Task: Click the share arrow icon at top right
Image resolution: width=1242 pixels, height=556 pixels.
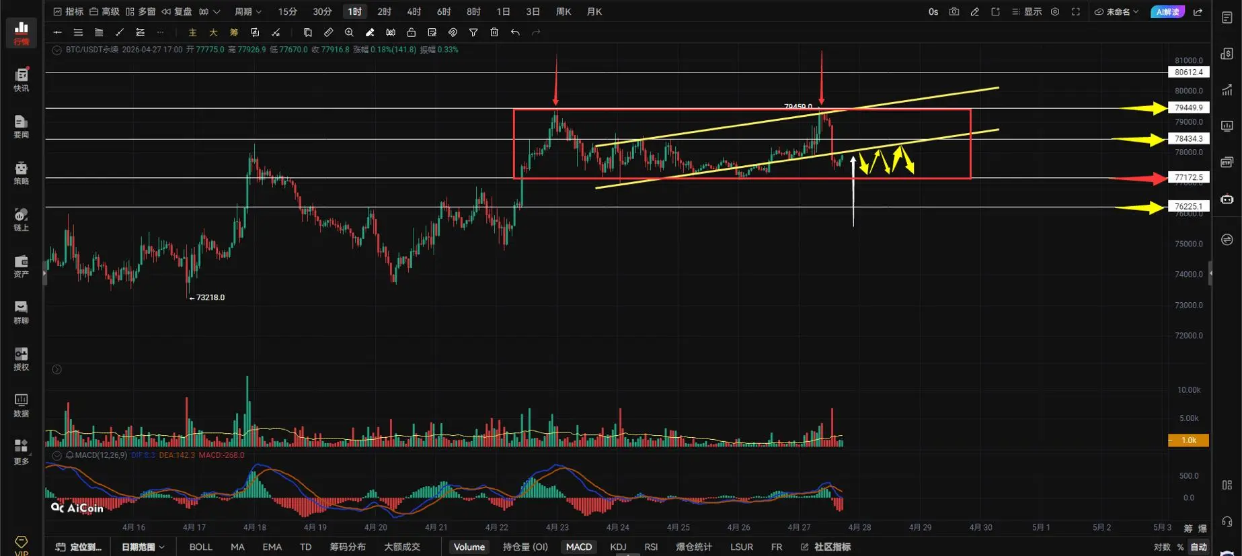Action: [x=1198, y=11]
